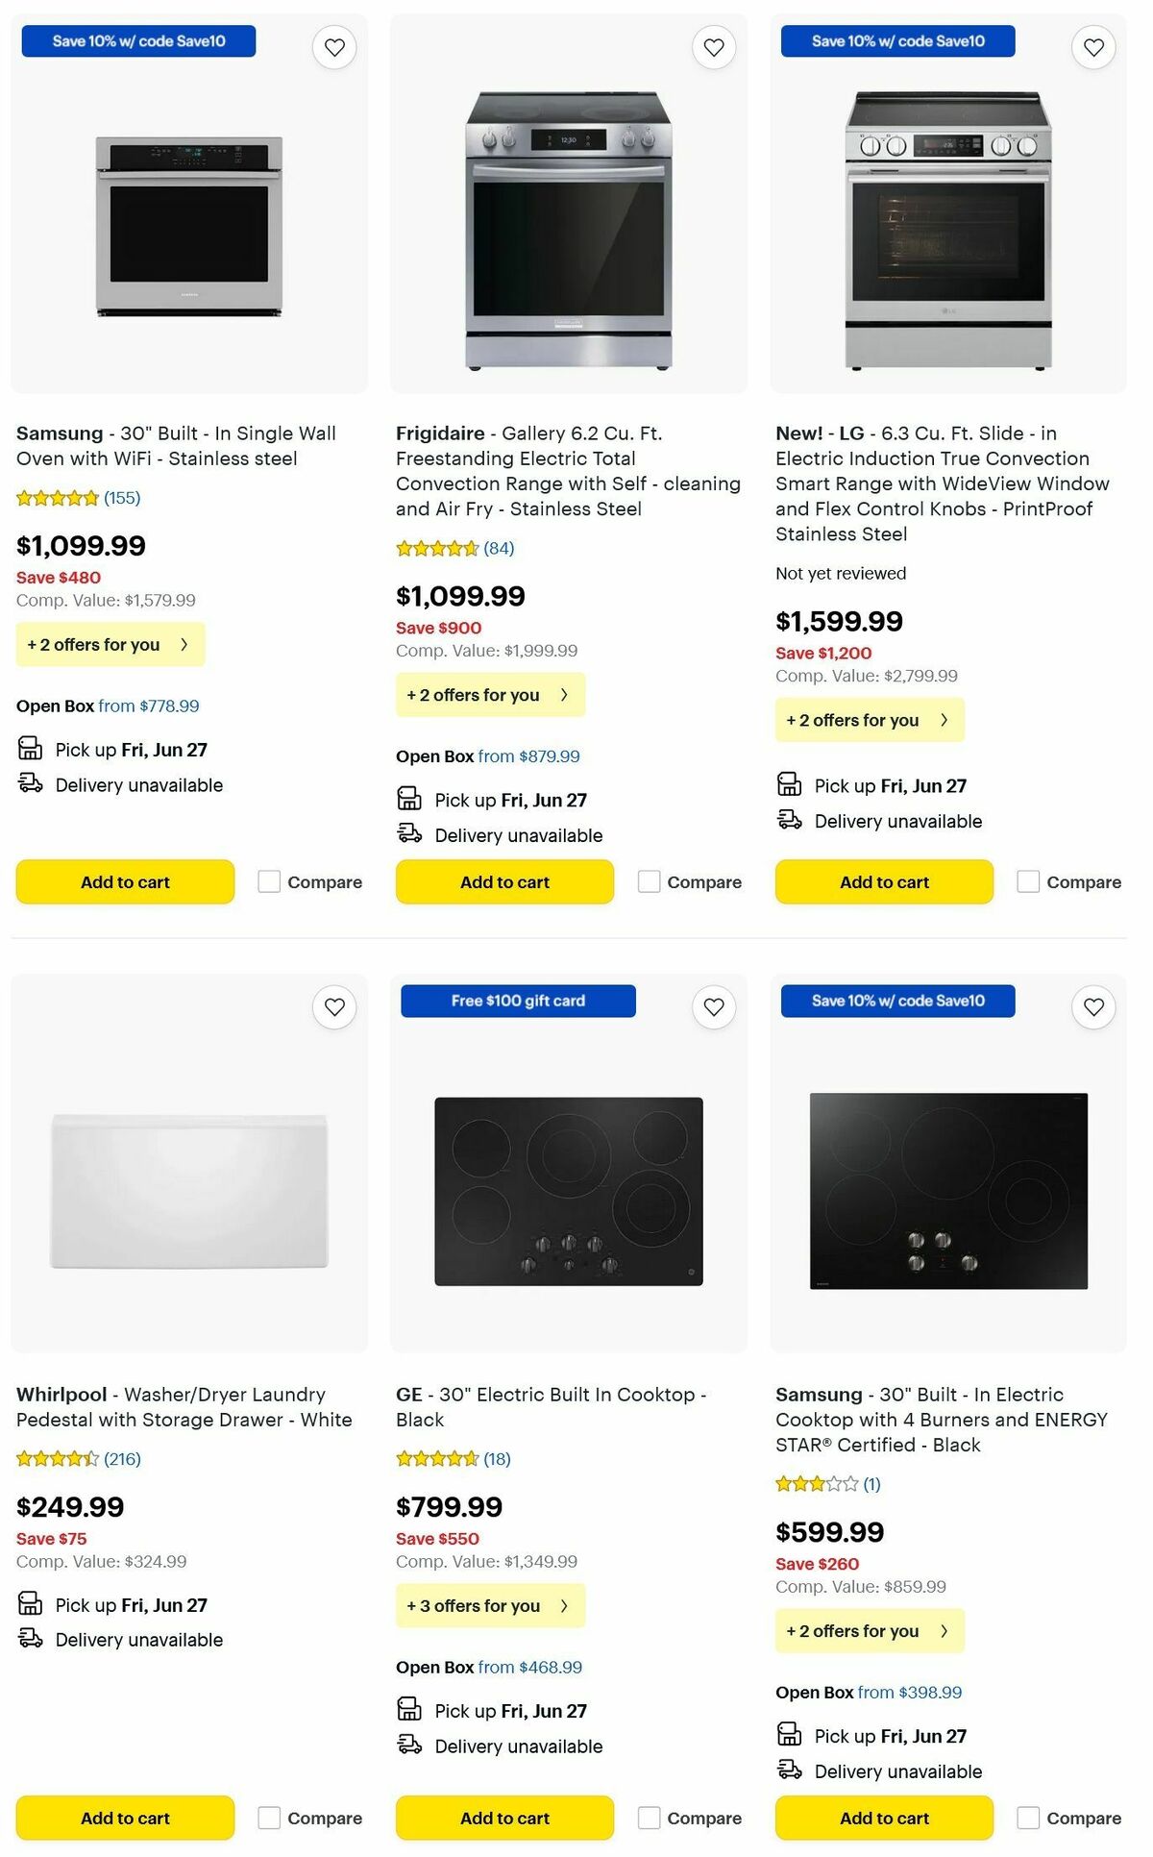1153x1857 pixels.
Task: Open the +3 offers for the GE cooktop
Action: tap(490, 1605)
